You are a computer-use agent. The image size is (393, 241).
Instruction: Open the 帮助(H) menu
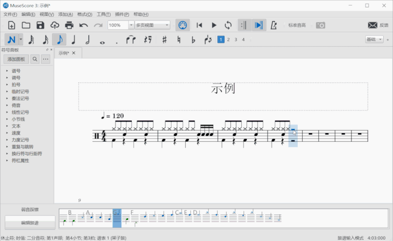(x=141, y=14)
